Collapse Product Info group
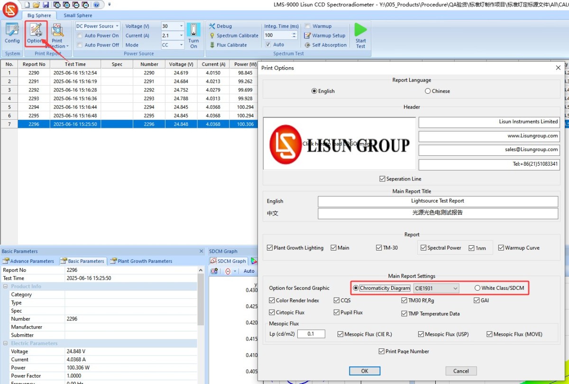 click(x=6, y=286)
